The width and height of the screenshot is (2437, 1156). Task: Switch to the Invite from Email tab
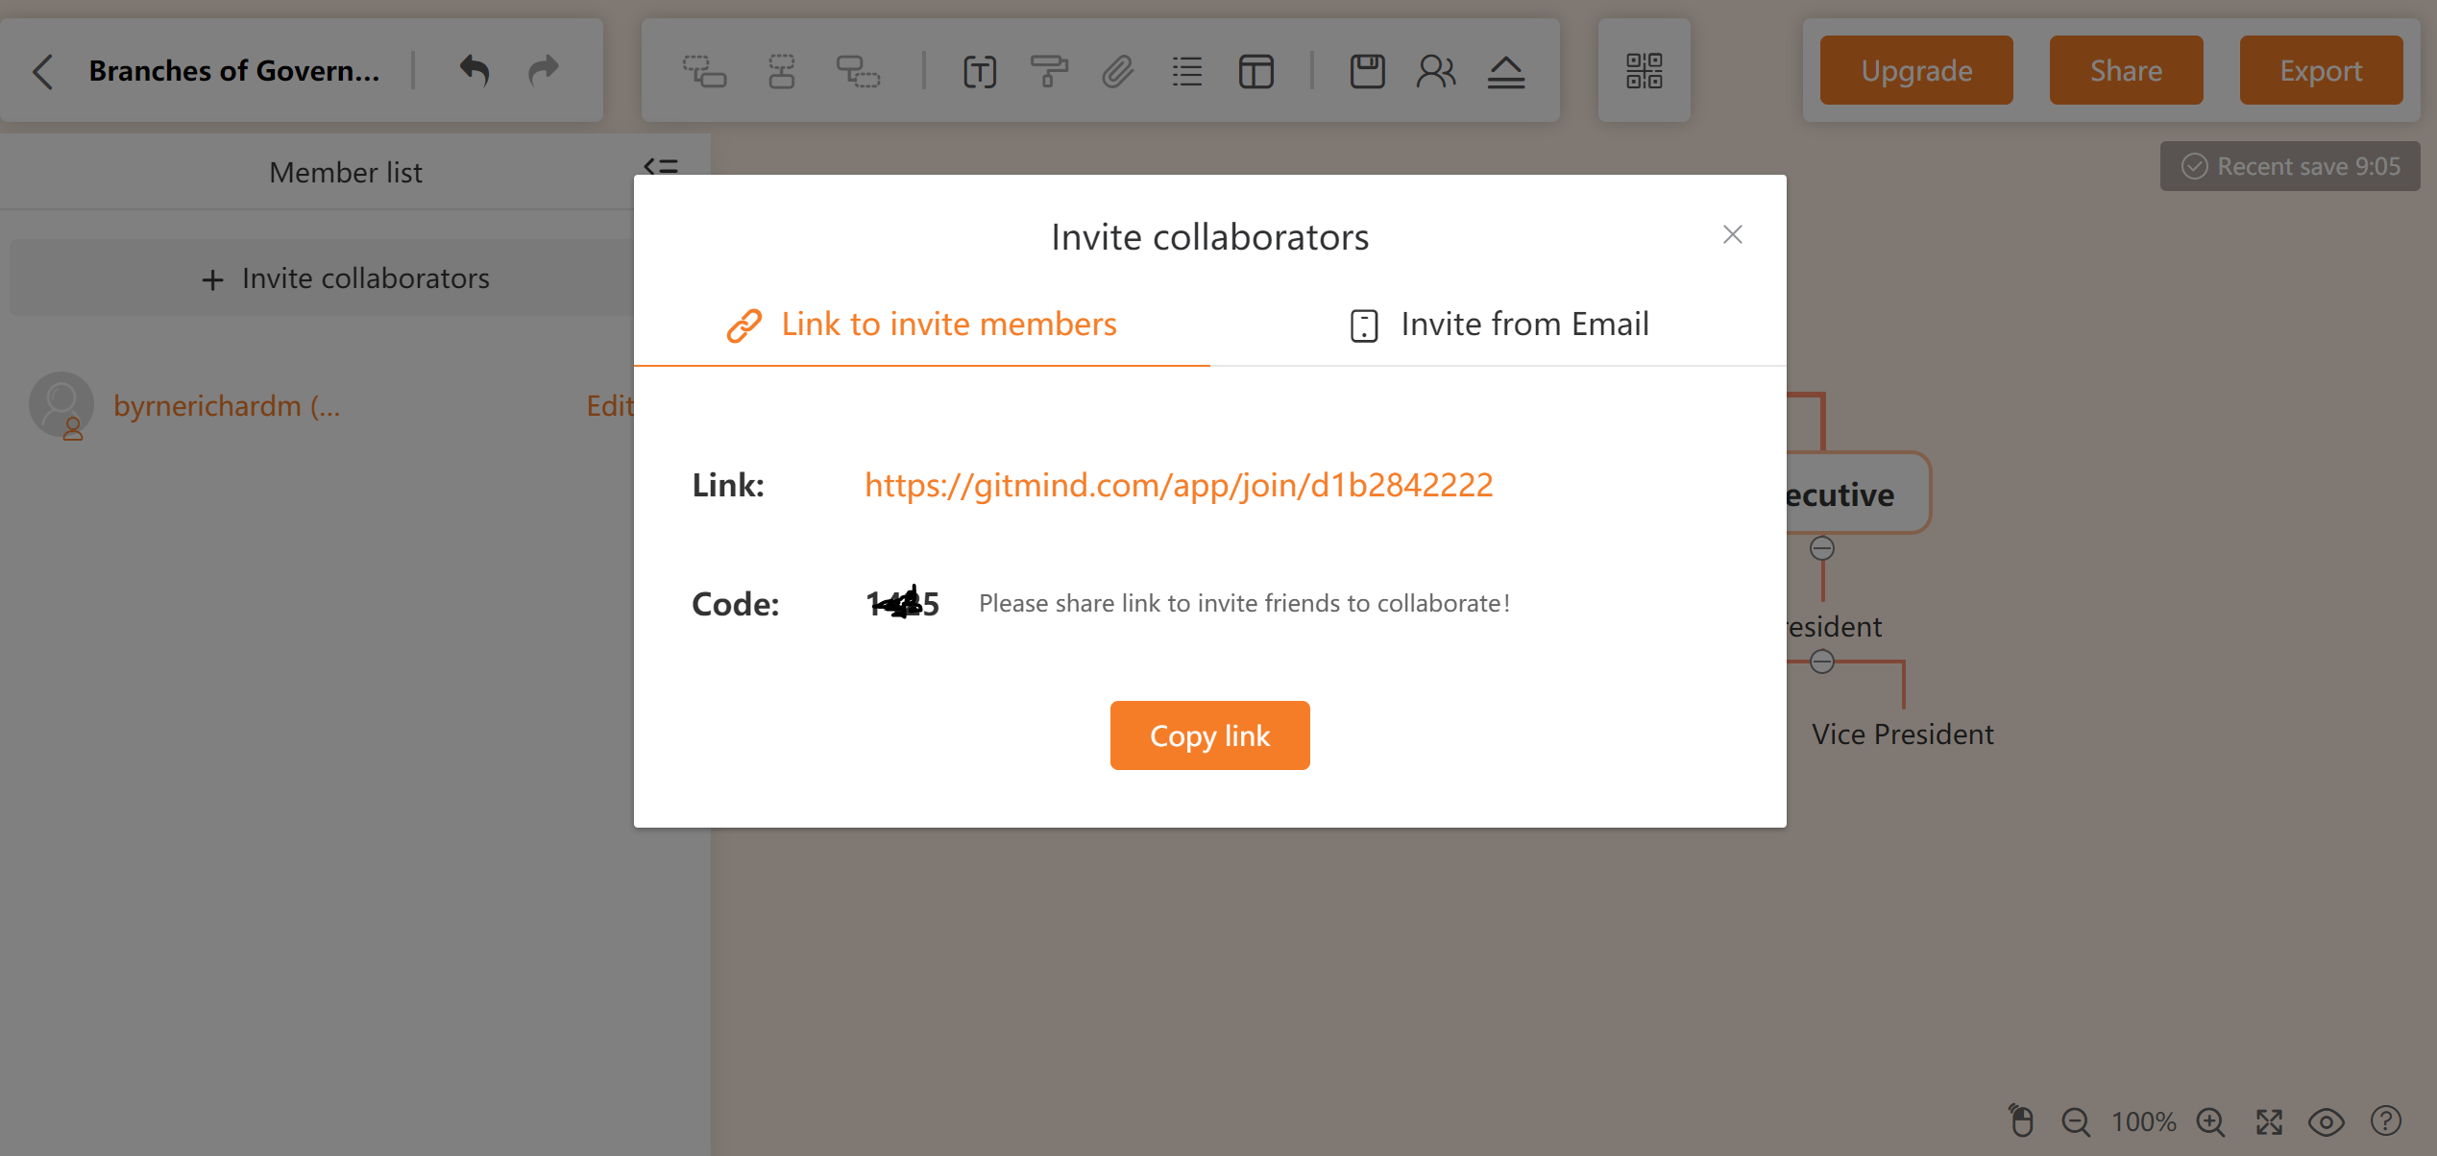[1499, 324]
